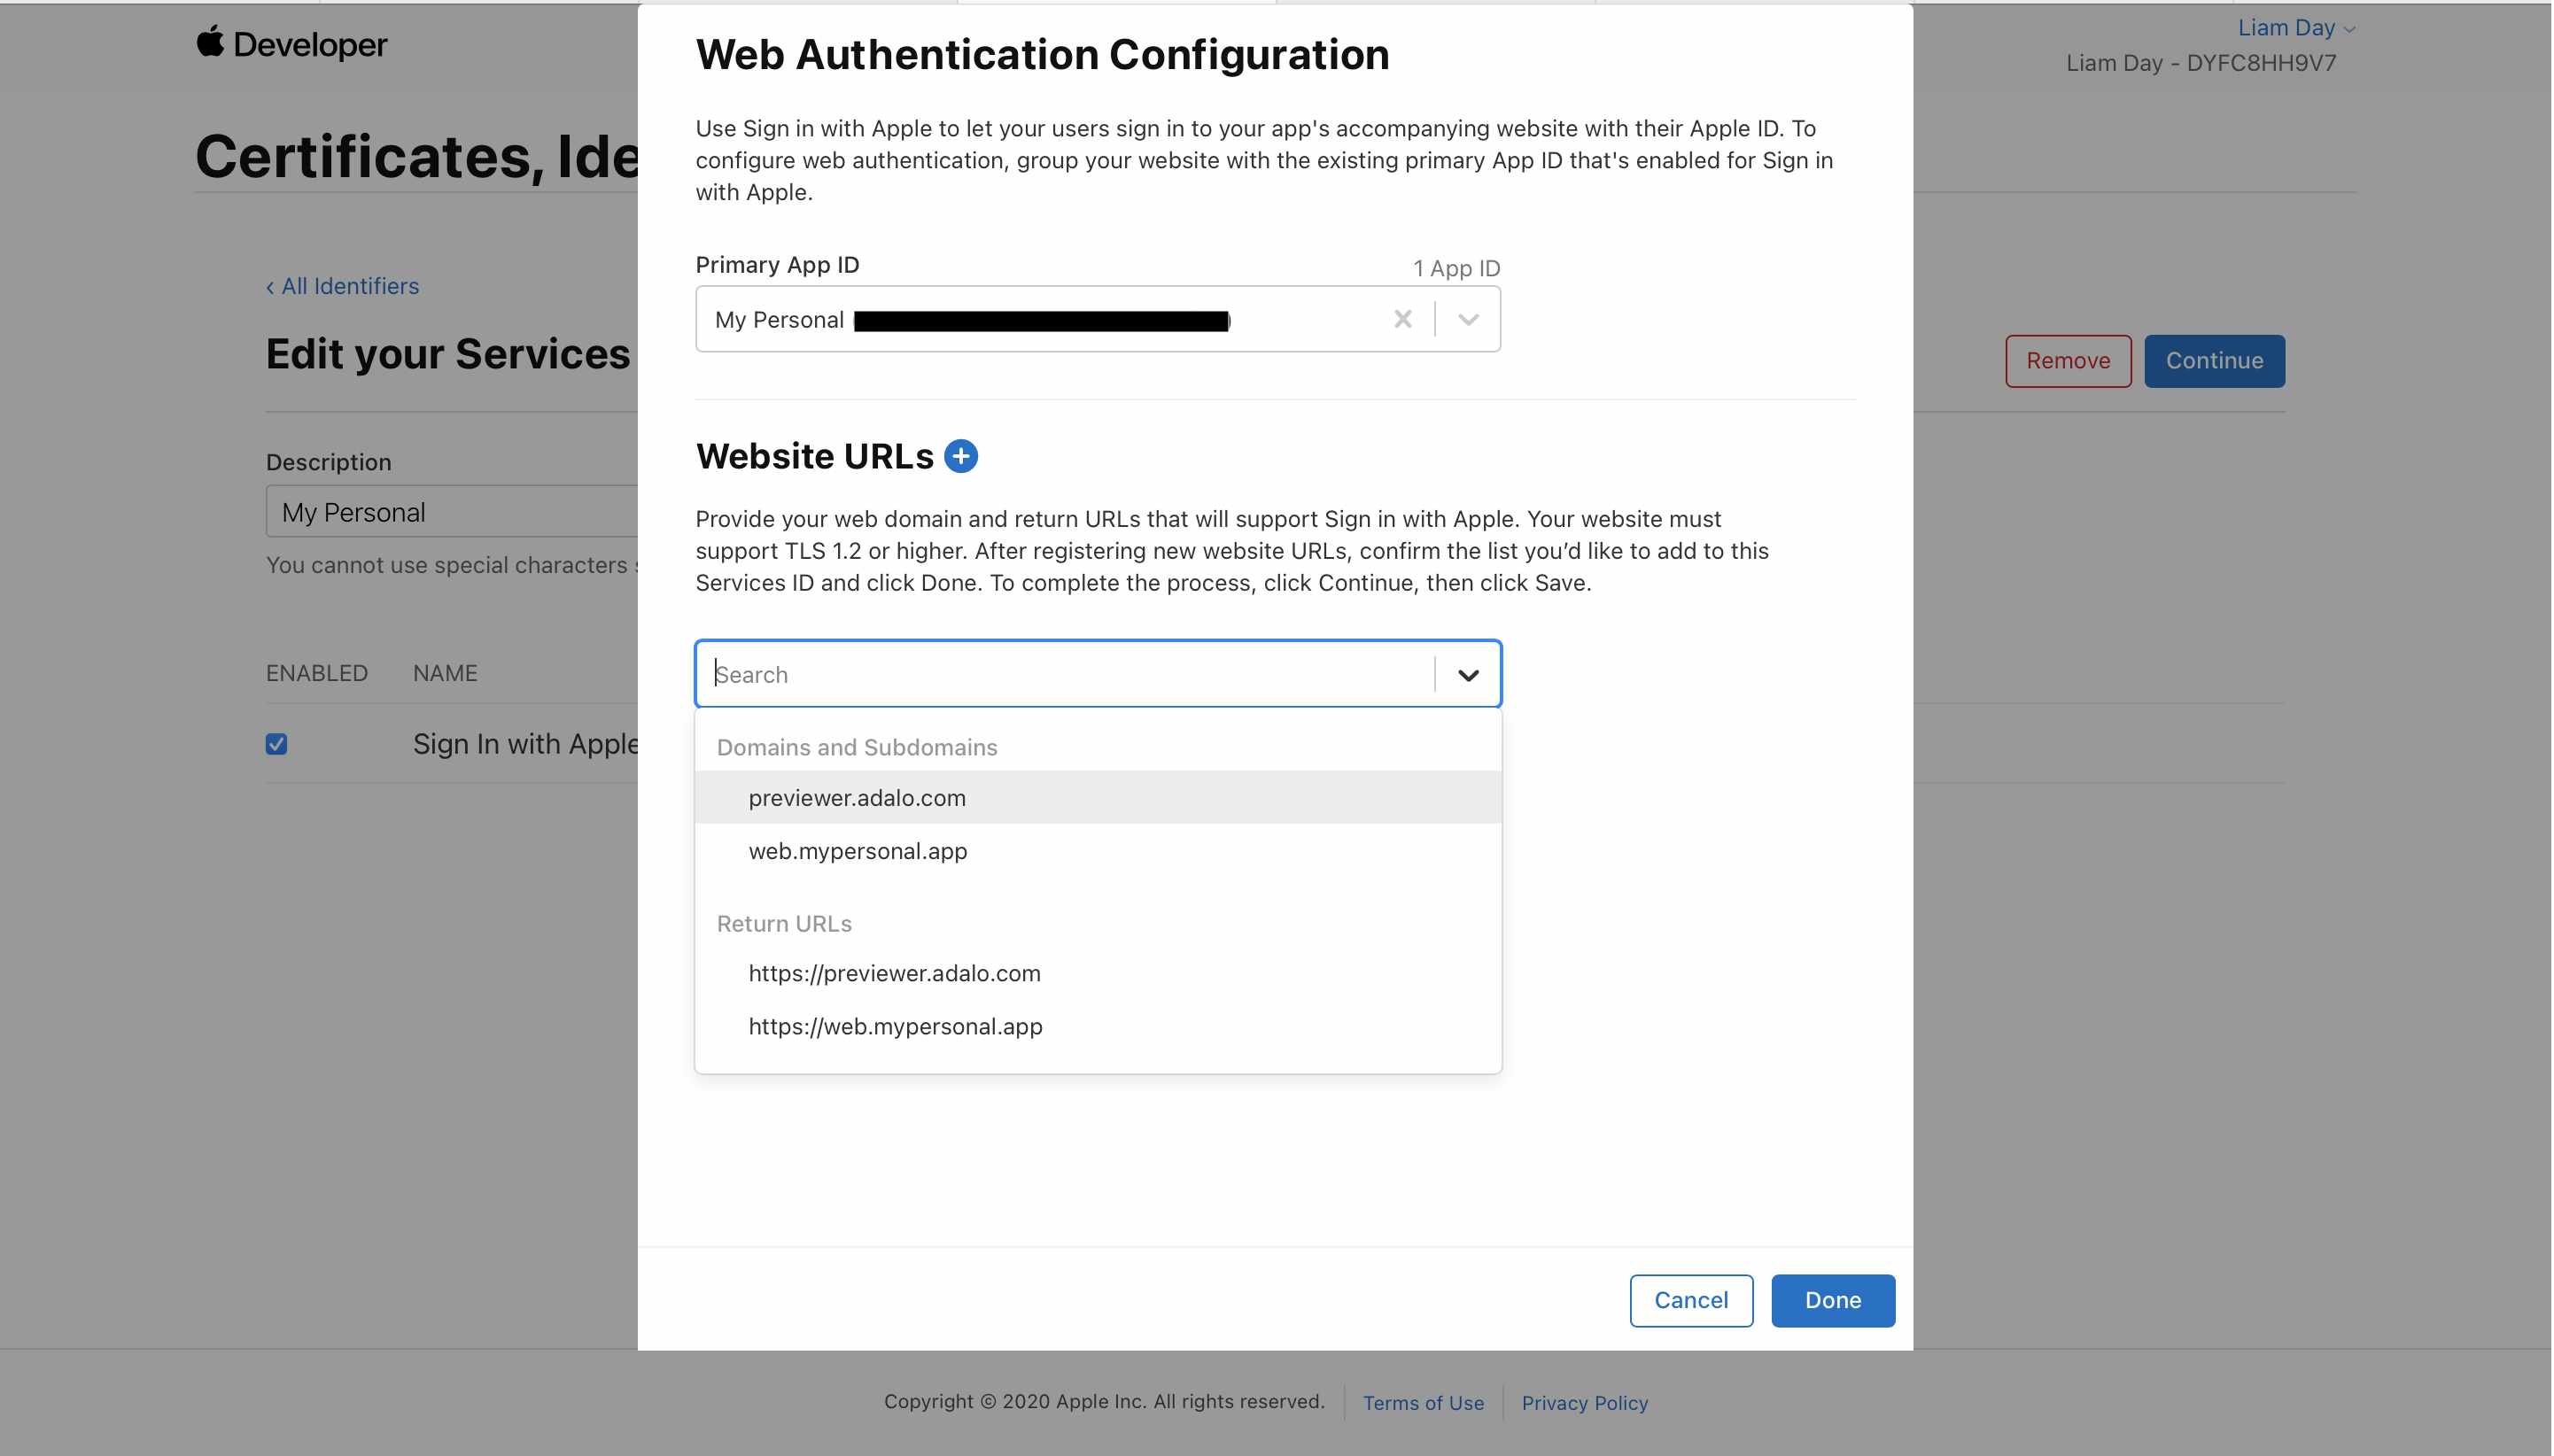The width and height of the screenshot is (2554, 1456).
Task: Select previewer.adalo.com domain option
Action: [x=857, y=798]
